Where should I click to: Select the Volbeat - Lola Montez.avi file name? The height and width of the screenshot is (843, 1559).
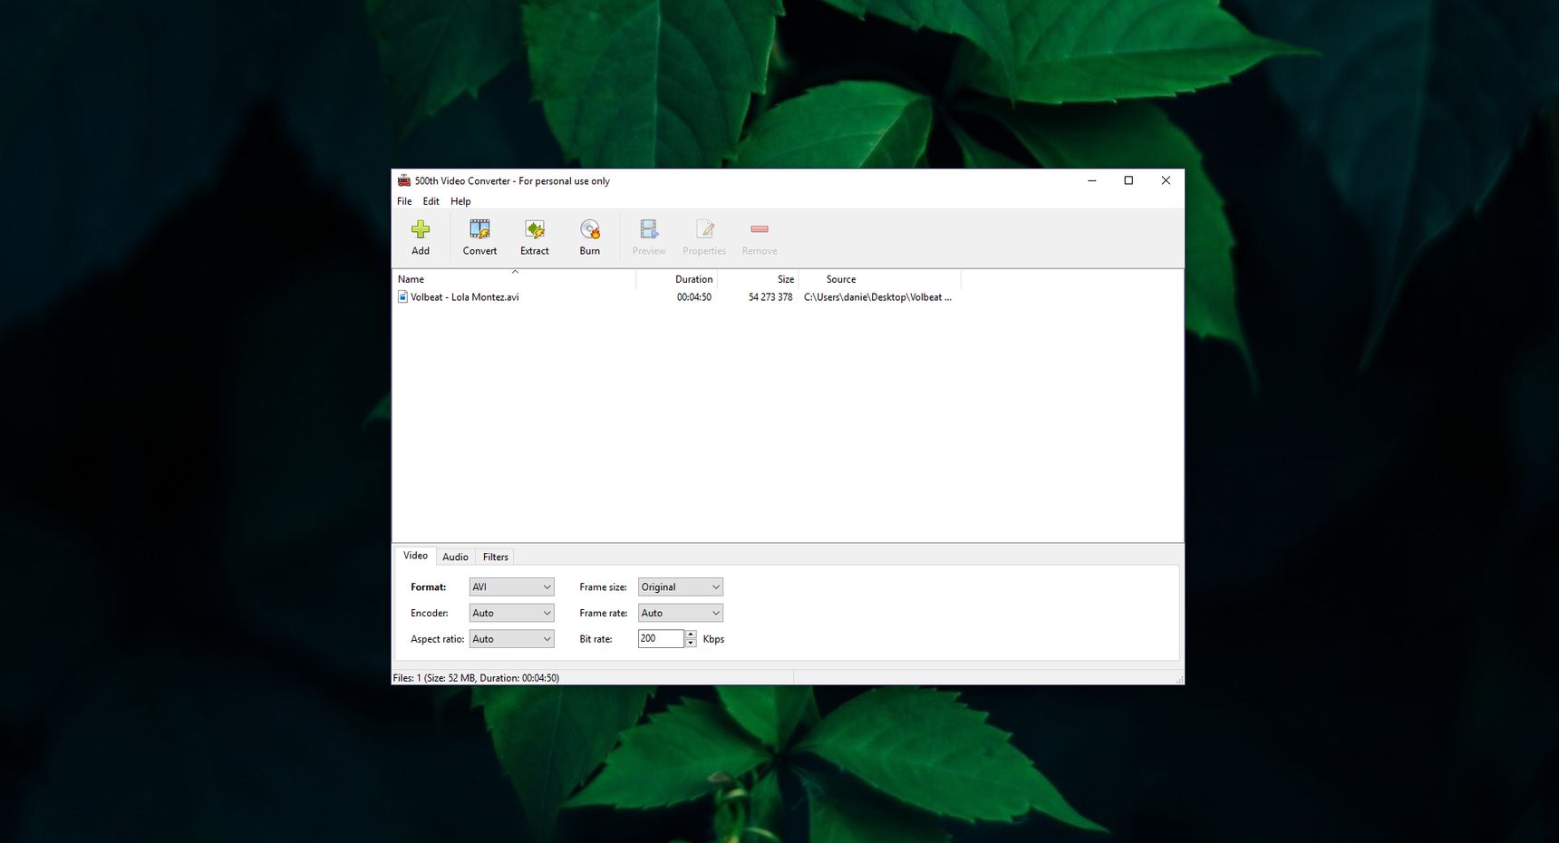[x=465, y=297]
